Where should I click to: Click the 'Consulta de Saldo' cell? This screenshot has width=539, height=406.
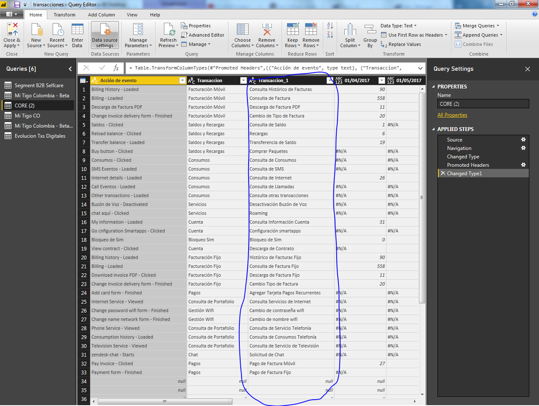point(291,125)
